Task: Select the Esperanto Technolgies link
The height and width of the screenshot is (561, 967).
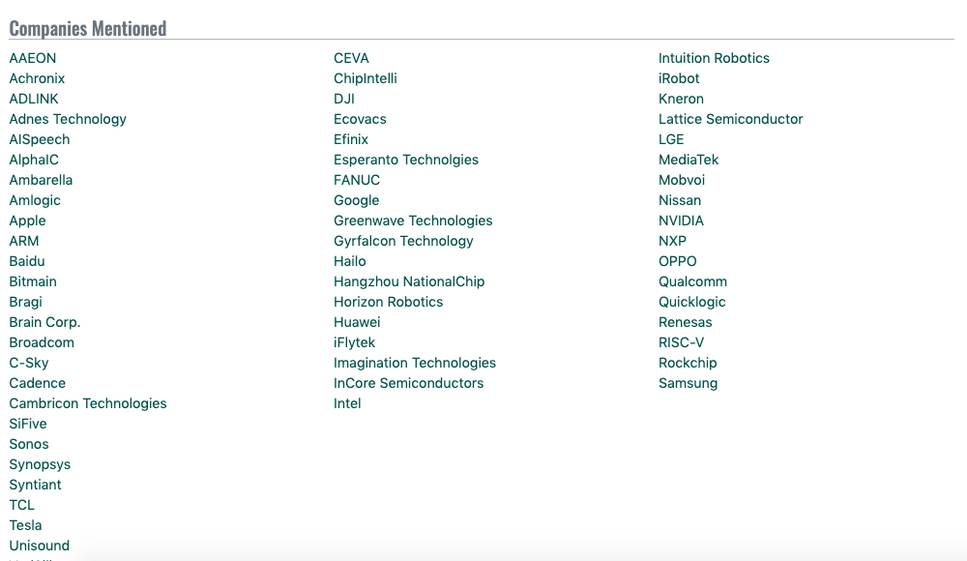Action: pos(406,160)
